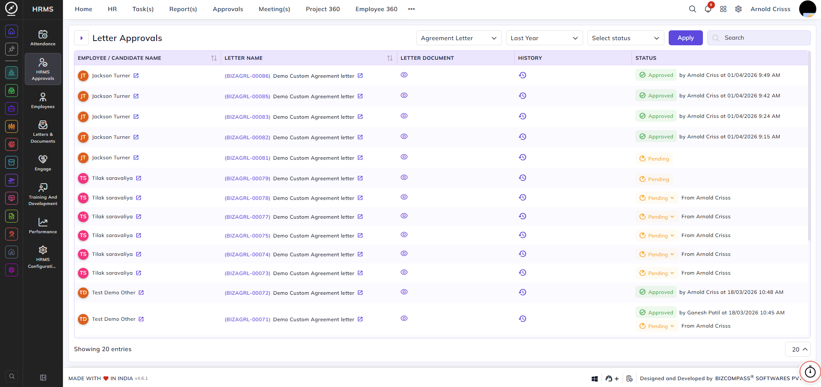Open HRMS Configuration module

[x=43, y=257]
